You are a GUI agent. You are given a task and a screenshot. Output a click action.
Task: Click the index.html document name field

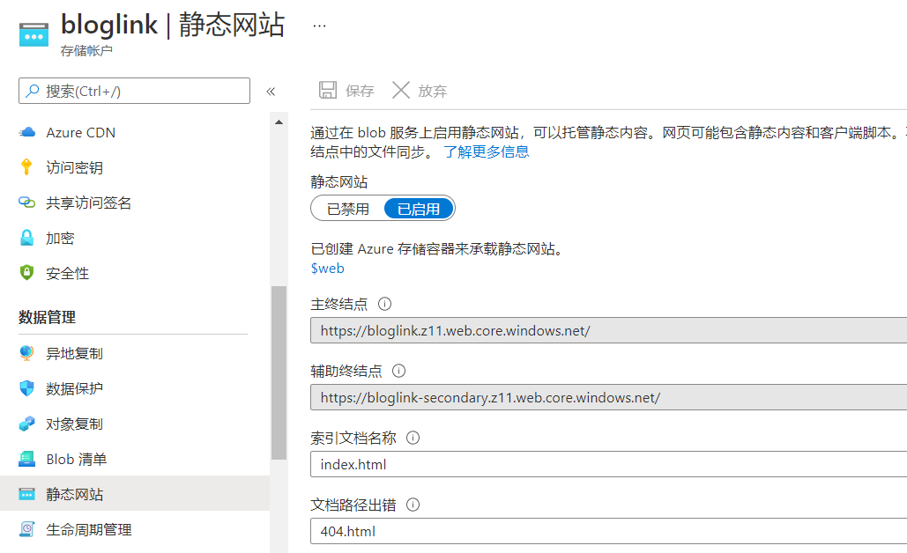(x=608, y=465)
